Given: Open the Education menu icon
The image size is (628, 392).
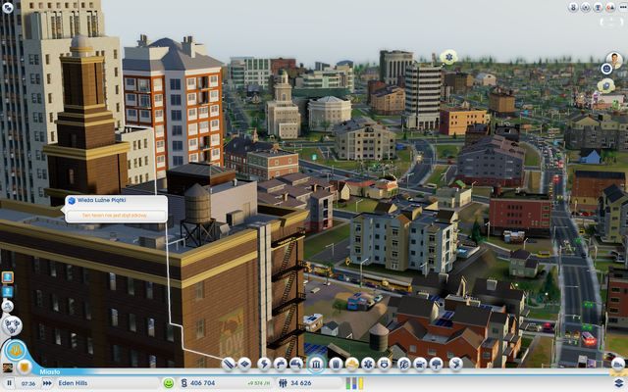Looking at the screenshot, I should (403, 364).
